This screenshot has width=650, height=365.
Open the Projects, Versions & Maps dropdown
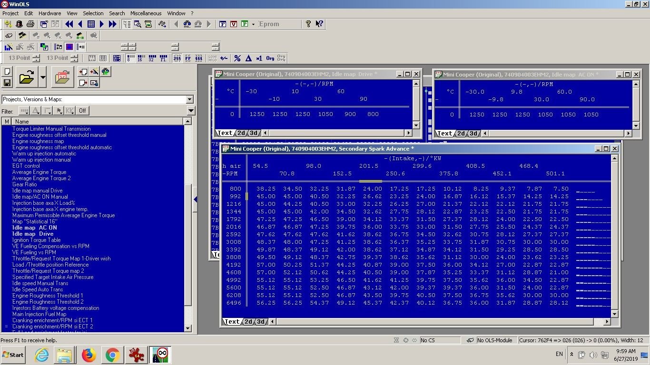(189, 99)
